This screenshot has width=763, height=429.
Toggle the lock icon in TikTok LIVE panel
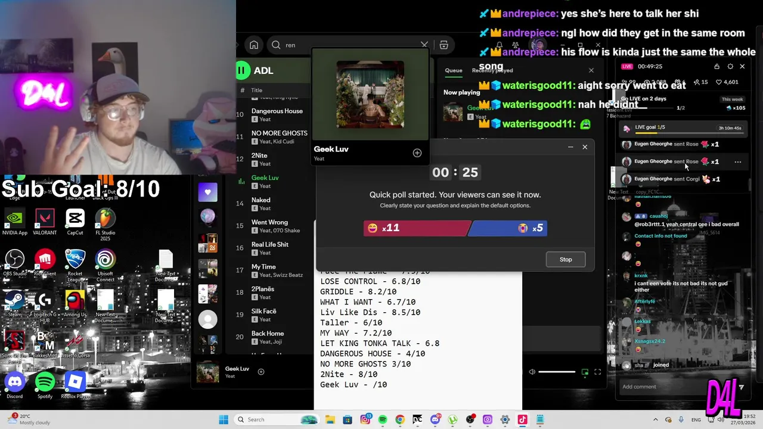[x=717, y=66]
